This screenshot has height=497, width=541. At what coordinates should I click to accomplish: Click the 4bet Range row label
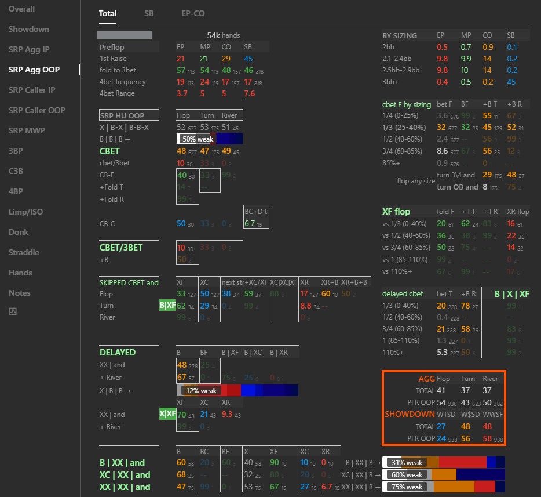(117, 93)
